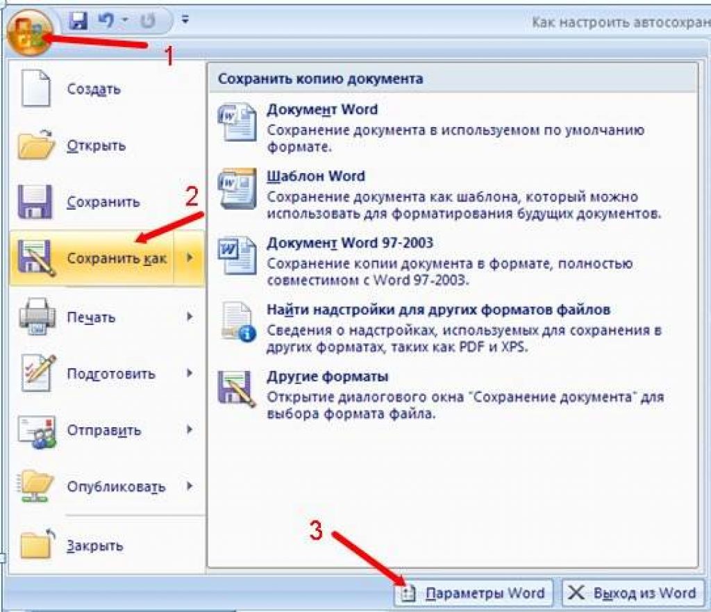
Task: Select Документ Word 97-2003 option title
Action: 350,242
